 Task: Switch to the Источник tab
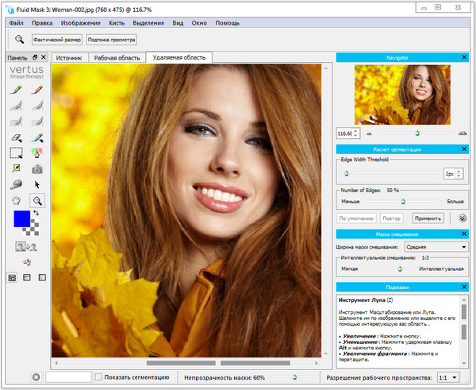[71, 58]
